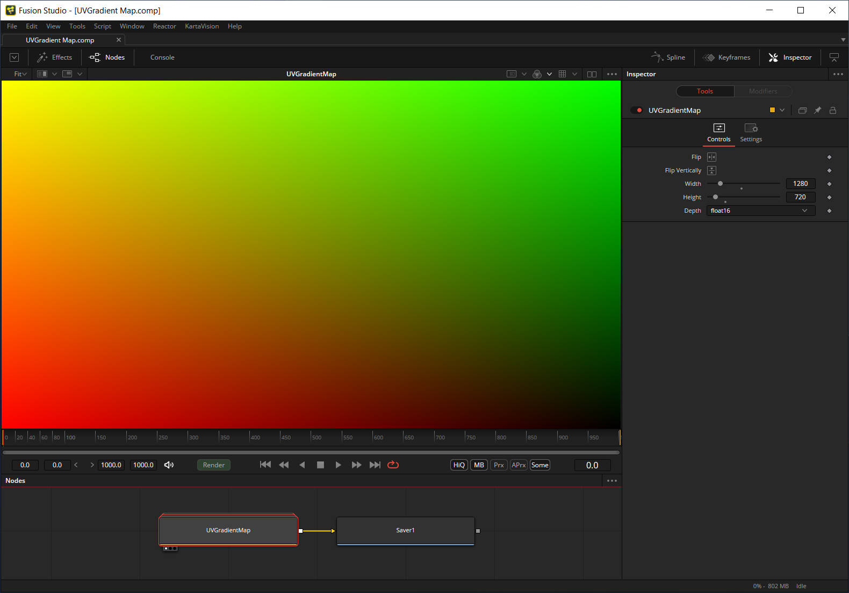Pin the UVGradientMap tool in Inspector
849x593 pixels.
click(x=817, y=110)
